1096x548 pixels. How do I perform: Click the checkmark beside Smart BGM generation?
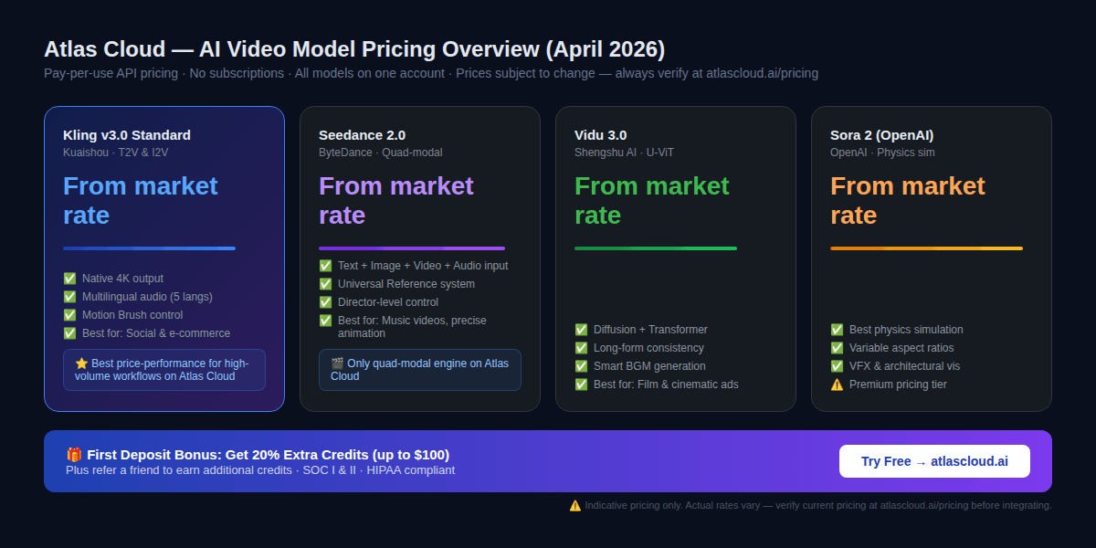pyautogui.click(x=581, y=365)
